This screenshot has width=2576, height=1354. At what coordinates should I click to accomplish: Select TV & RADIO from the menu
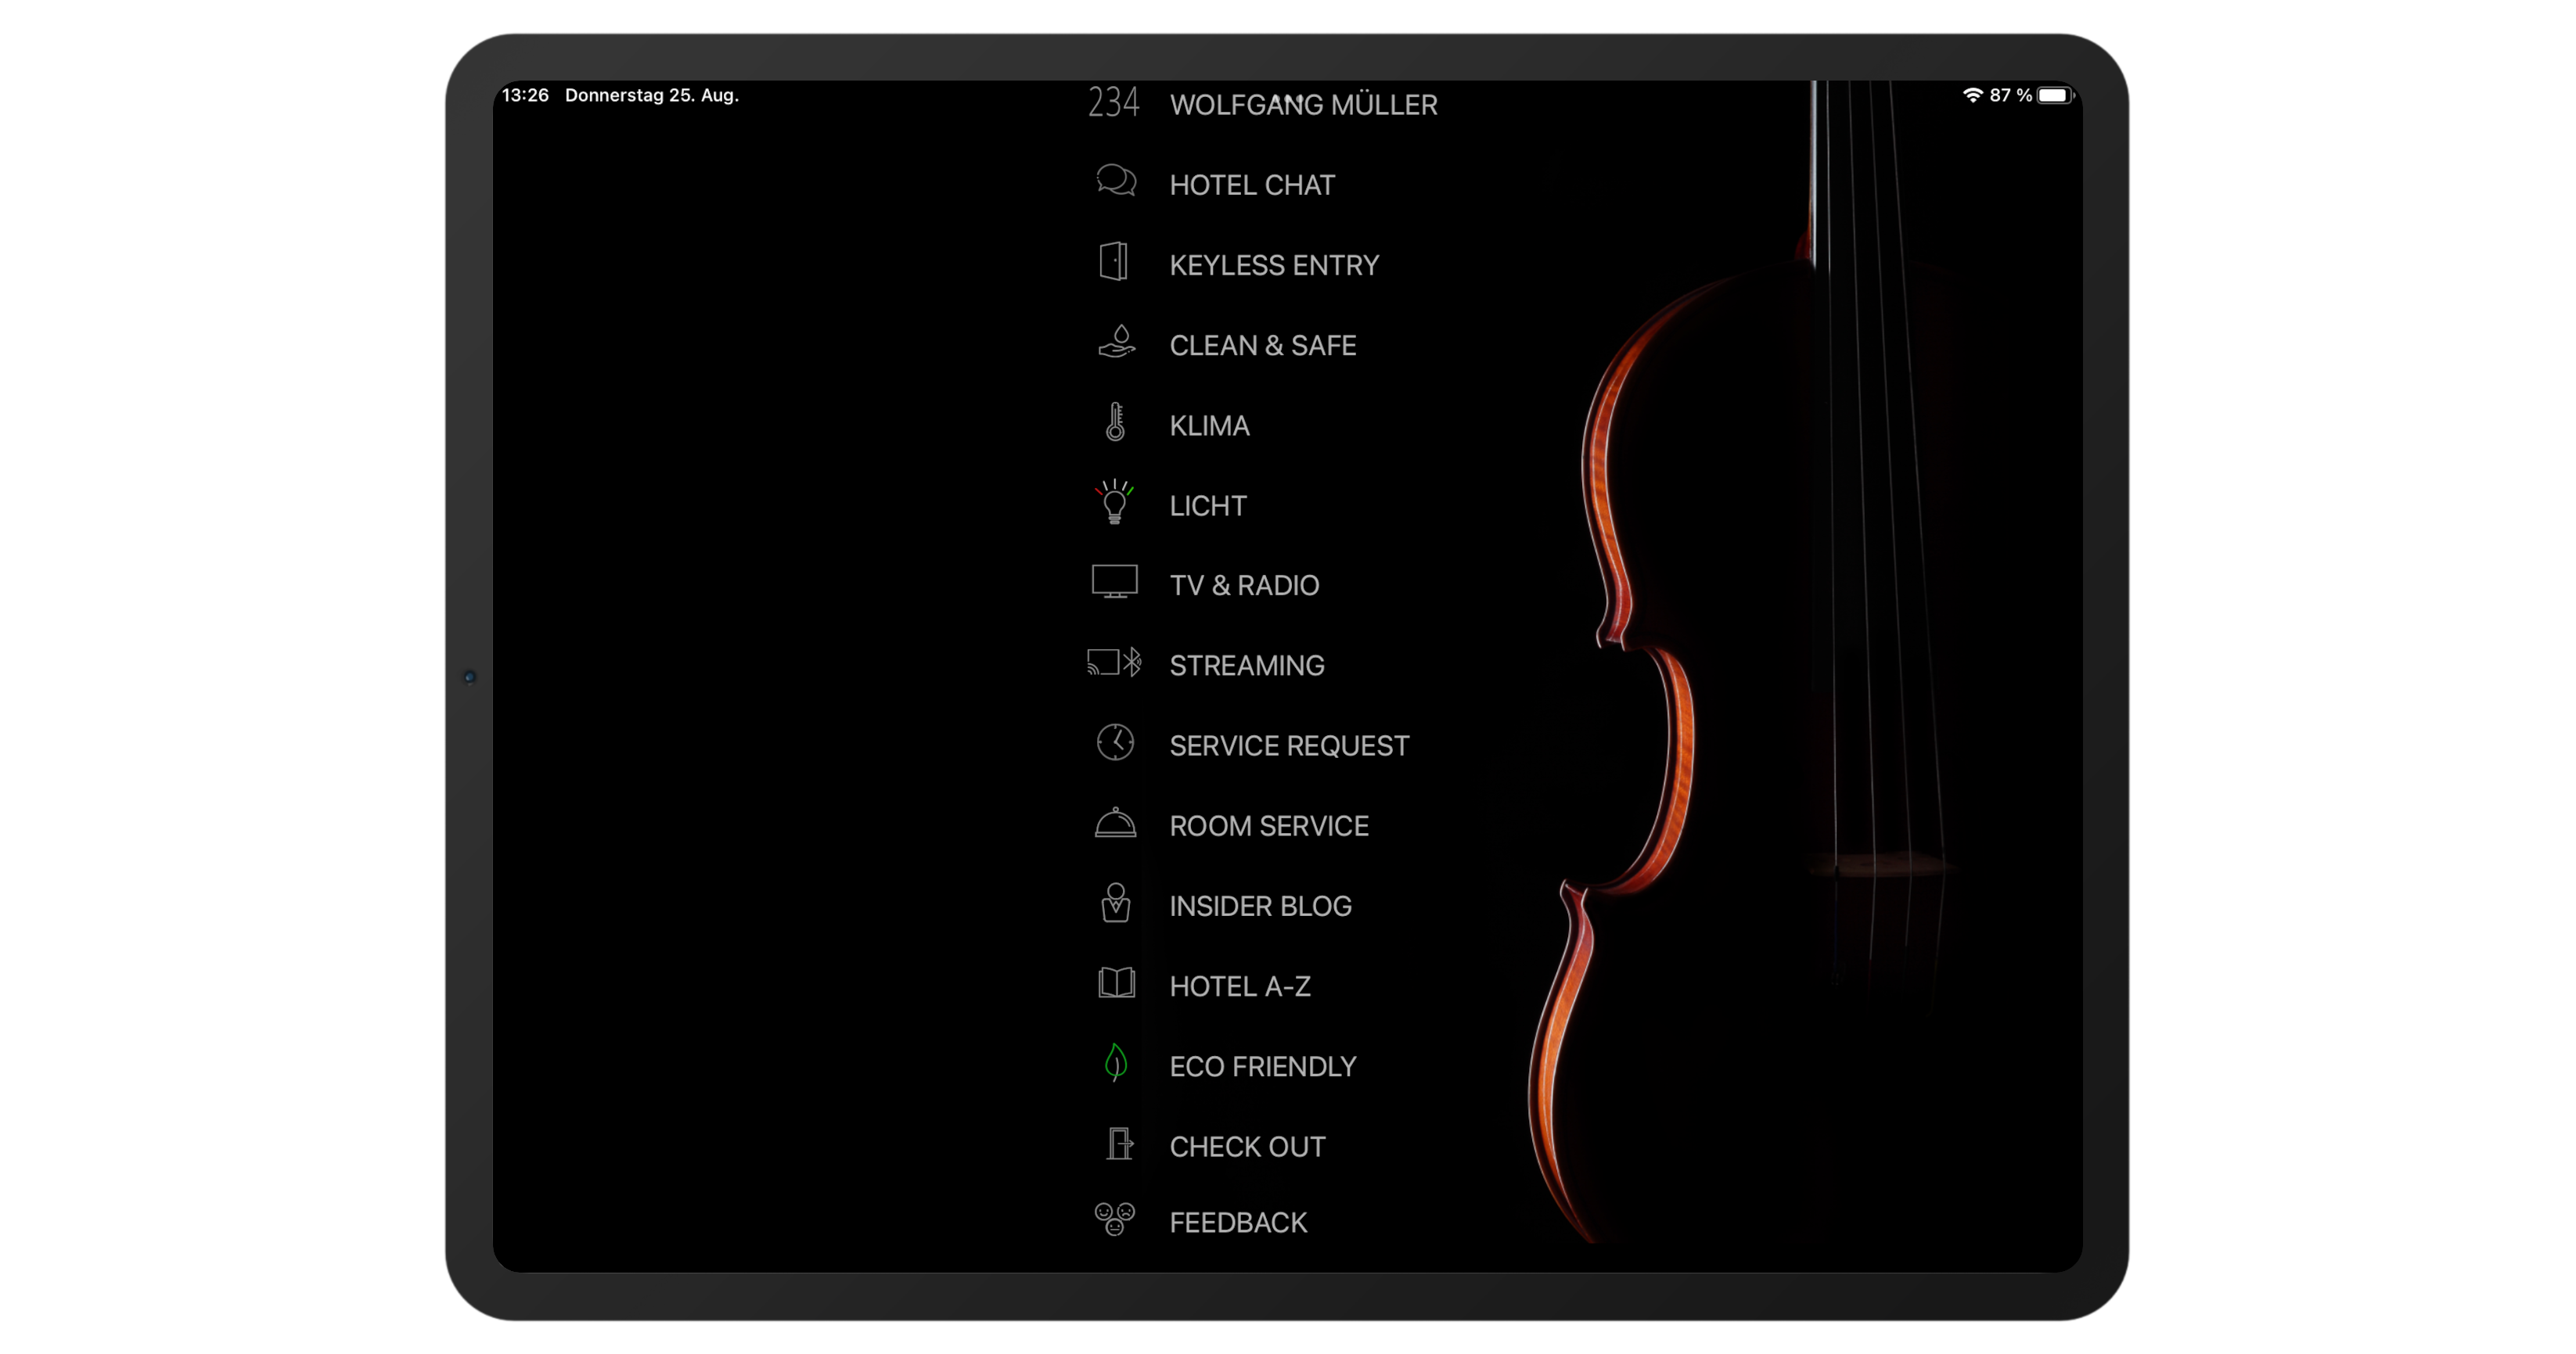click(x=1244, y=586)
